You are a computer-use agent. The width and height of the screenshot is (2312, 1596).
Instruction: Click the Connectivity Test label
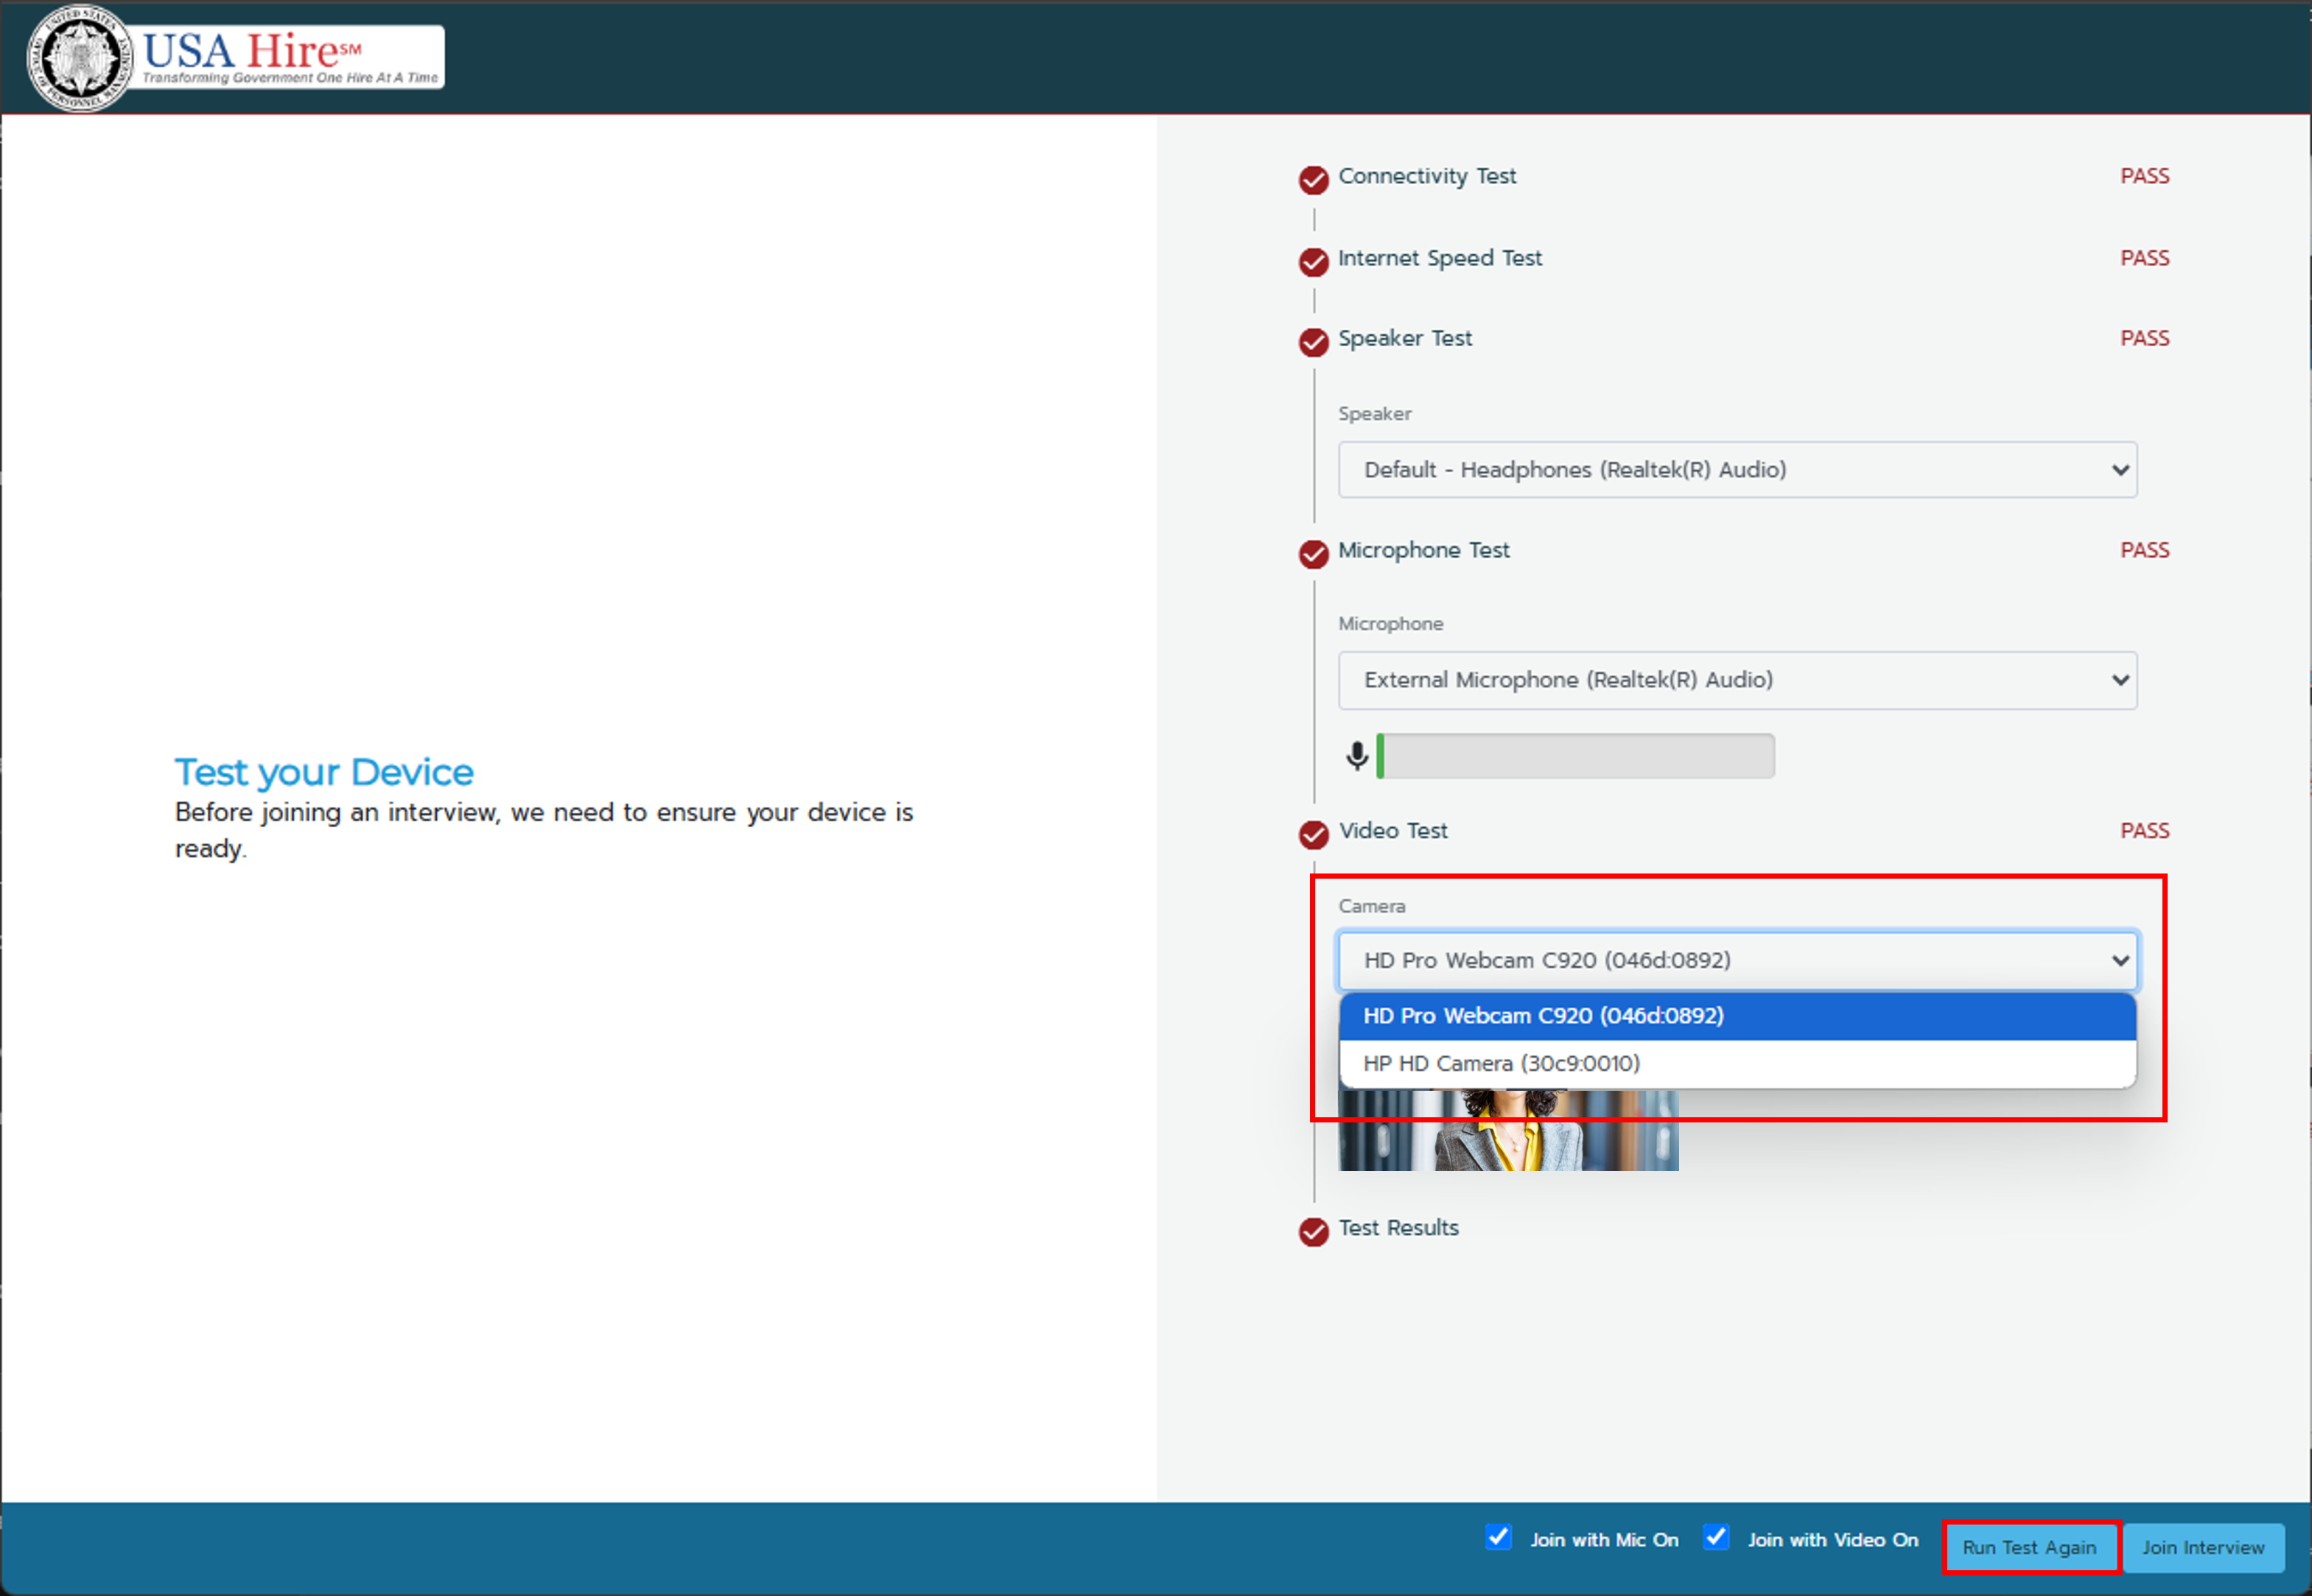coord(1428,176)
